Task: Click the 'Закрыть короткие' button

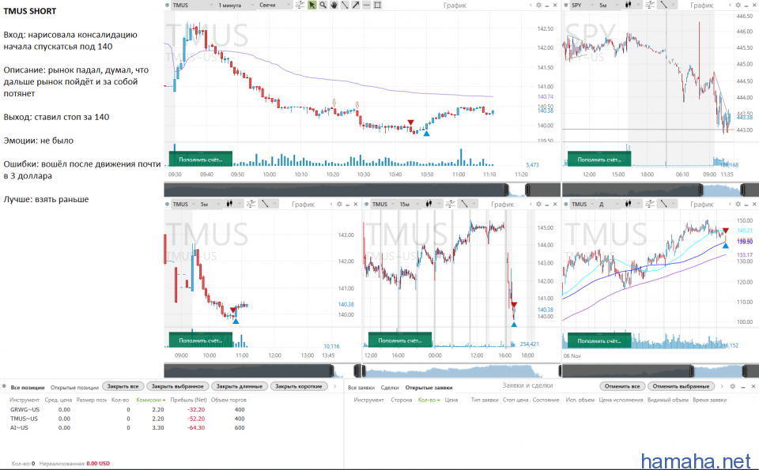Action: pyautogui.click(x=299, y=386)
